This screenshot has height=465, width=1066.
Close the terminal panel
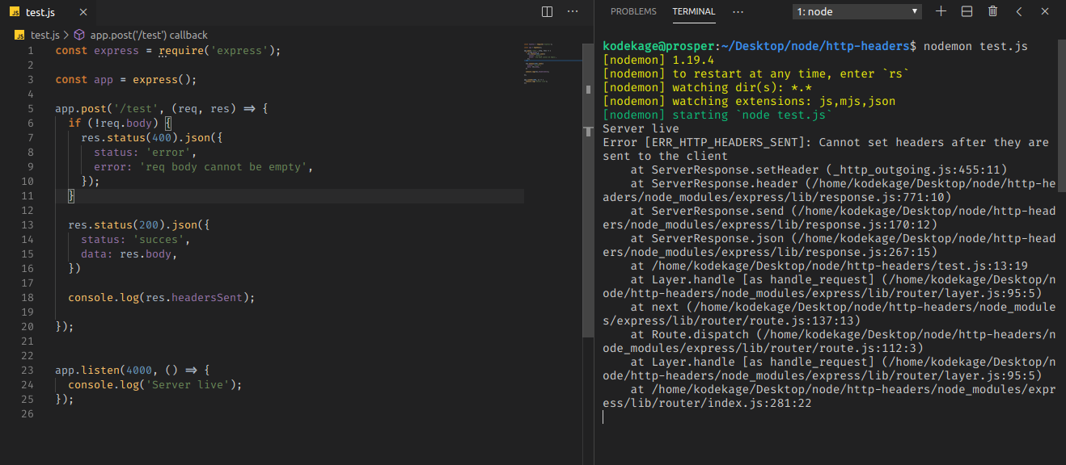[x=1044, y=11]
